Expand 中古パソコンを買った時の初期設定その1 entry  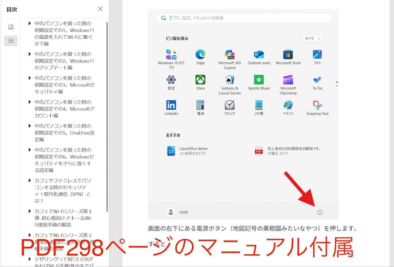click(30, 23)
